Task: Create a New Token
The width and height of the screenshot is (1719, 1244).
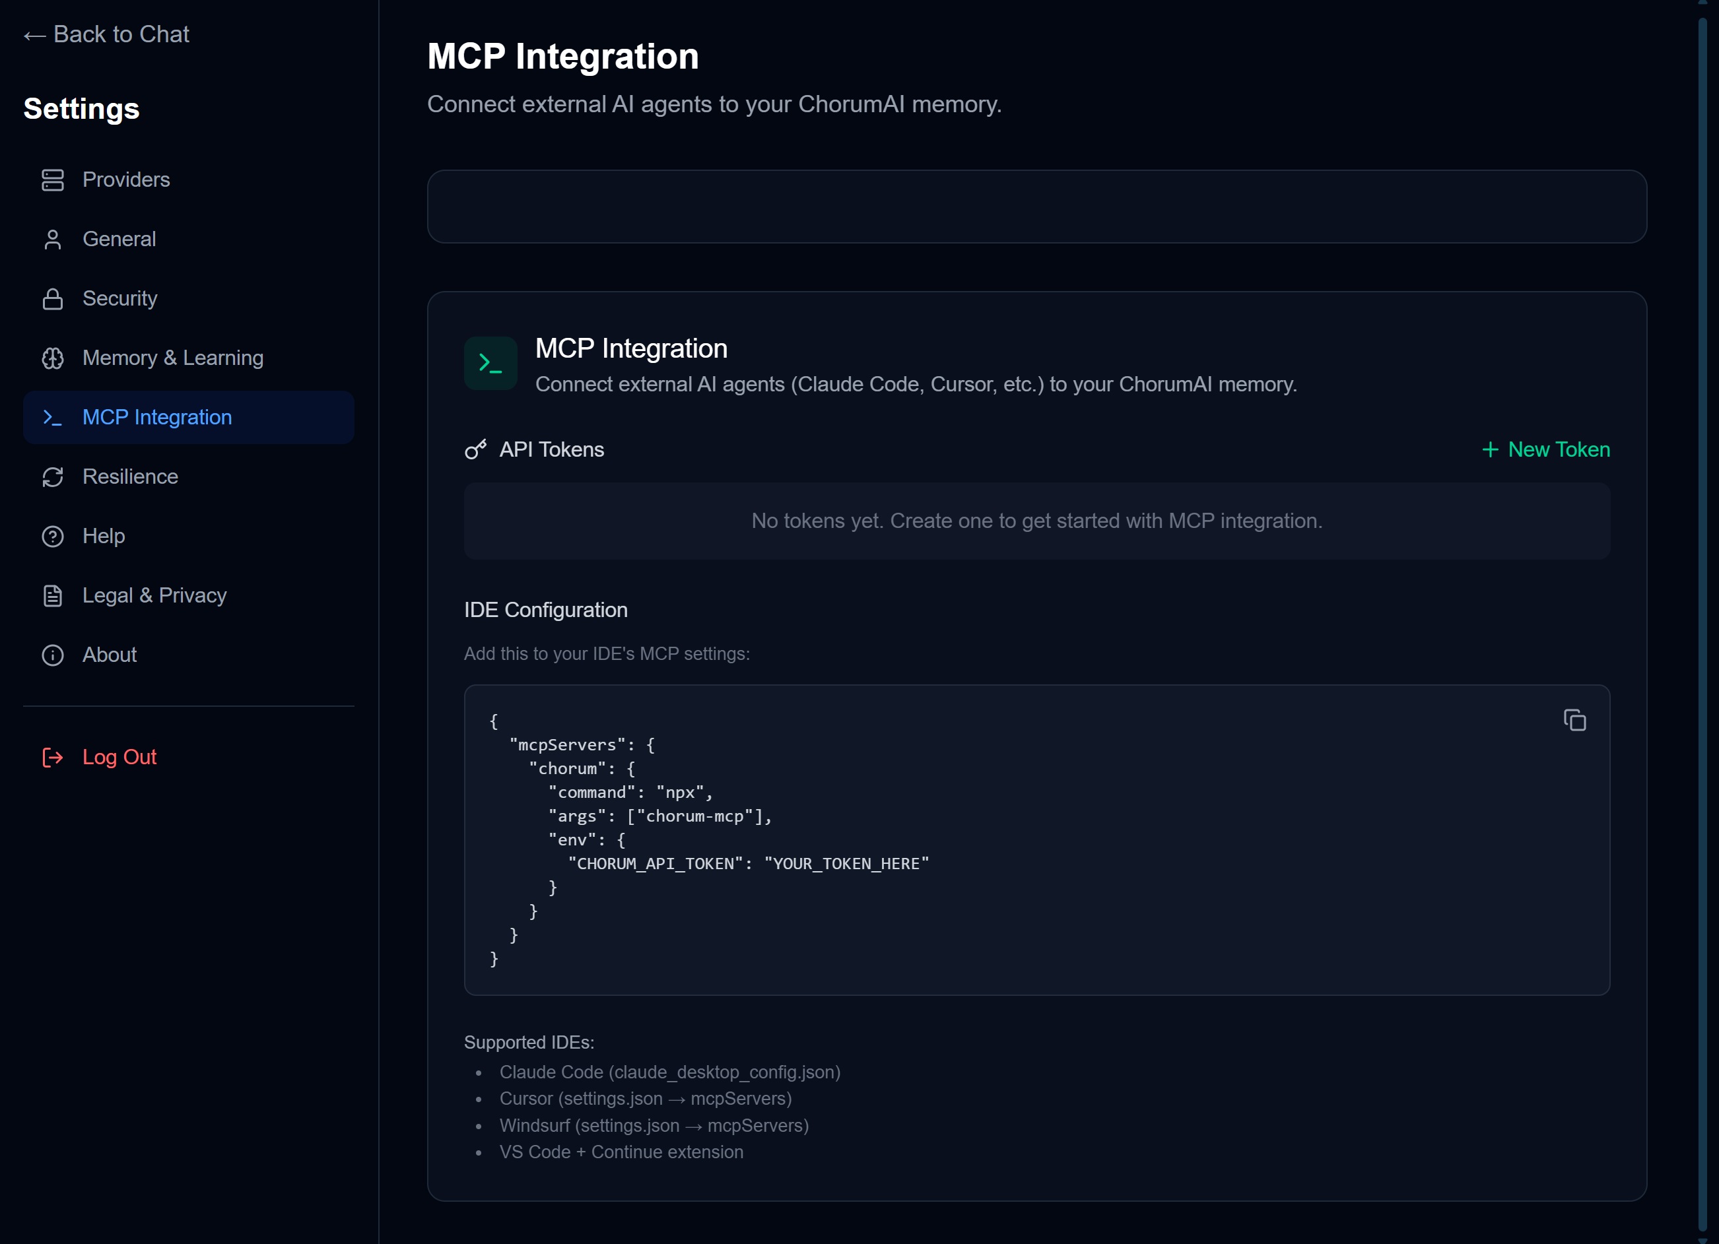Action: click(1546, 449)
